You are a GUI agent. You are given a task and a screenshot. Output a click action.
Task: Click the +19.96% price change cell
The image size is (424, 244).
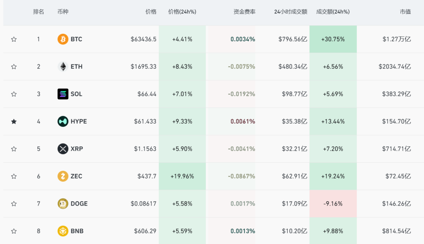click(x=182, y=176)
